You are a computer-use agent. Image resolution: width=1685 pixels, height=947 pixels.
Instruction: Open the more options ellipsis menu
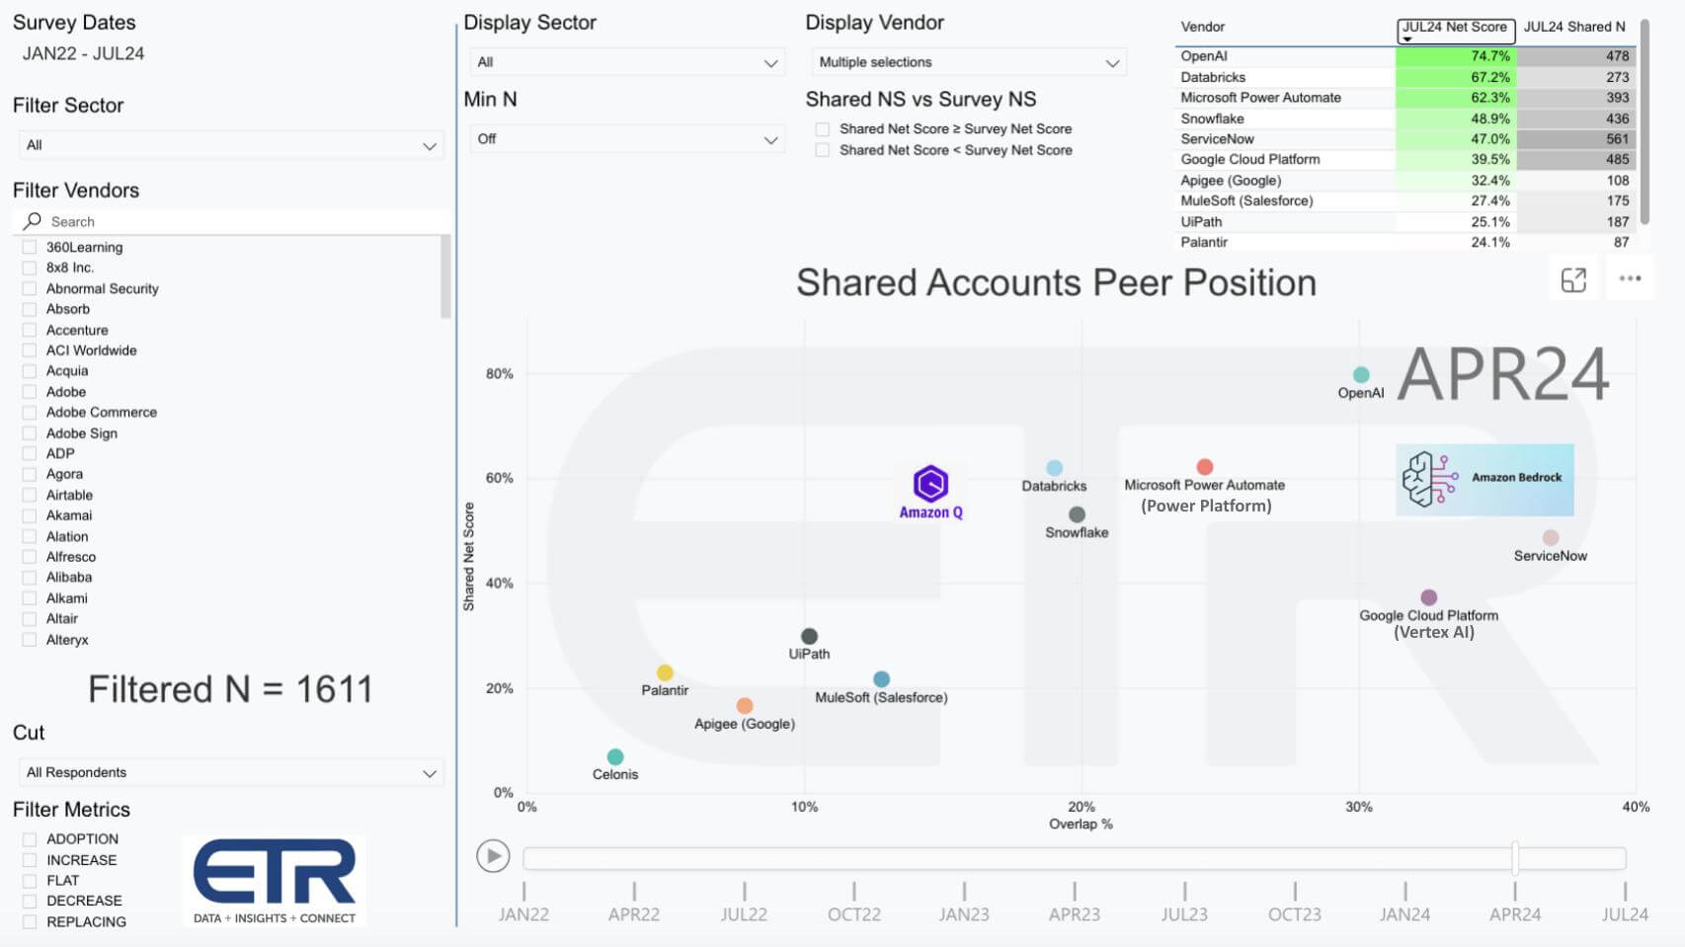1630,279
